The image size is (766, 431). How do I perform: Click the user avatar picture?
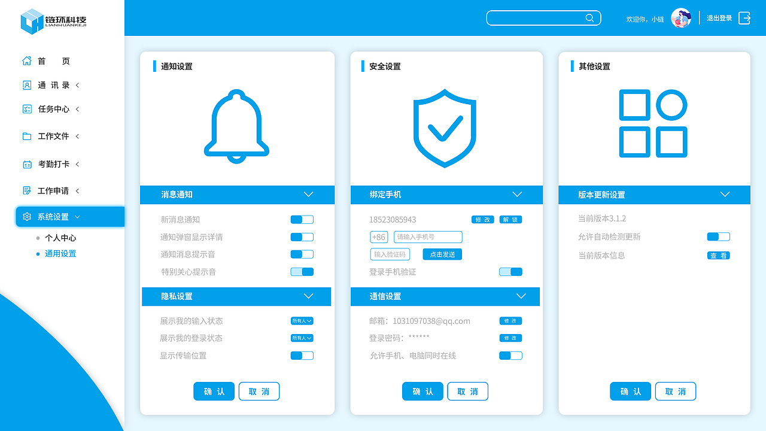(x=681, y=18)
